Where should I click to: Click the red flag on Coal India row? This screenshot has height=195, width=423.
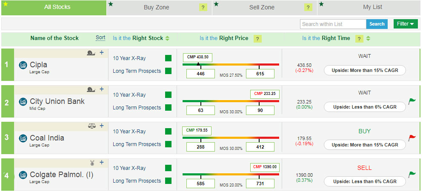point(412,138)
